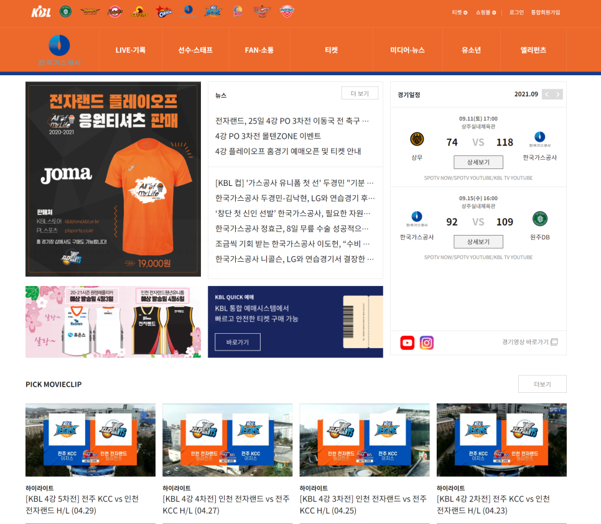The image size is (601, 524).
Task: Open the 티켓 main menu
Action: pyautogui.click(x=331, y=50)
